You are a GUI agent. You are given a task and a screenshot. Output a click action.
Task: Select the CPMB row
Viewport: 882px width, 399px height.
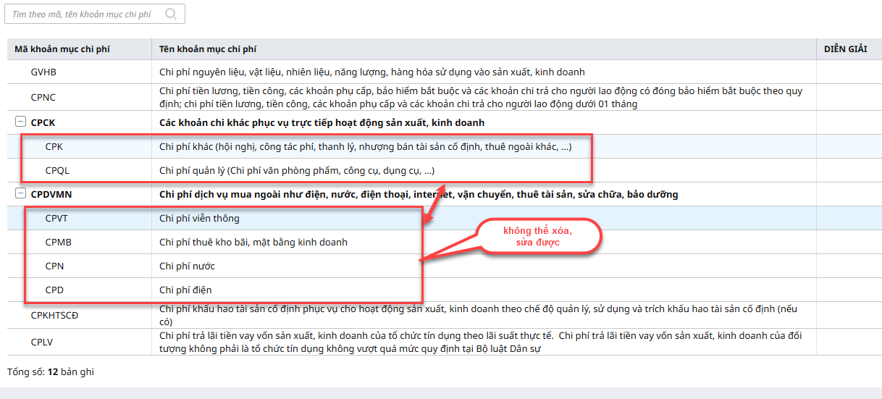[58, 242]
